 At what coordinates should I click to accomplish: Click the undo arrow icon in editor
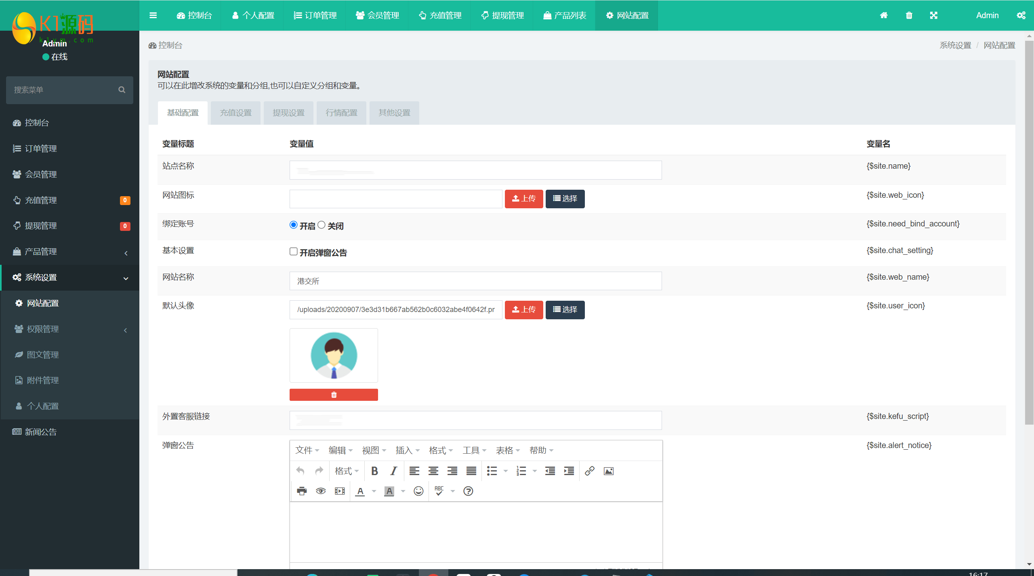click(x=300, y=470)
